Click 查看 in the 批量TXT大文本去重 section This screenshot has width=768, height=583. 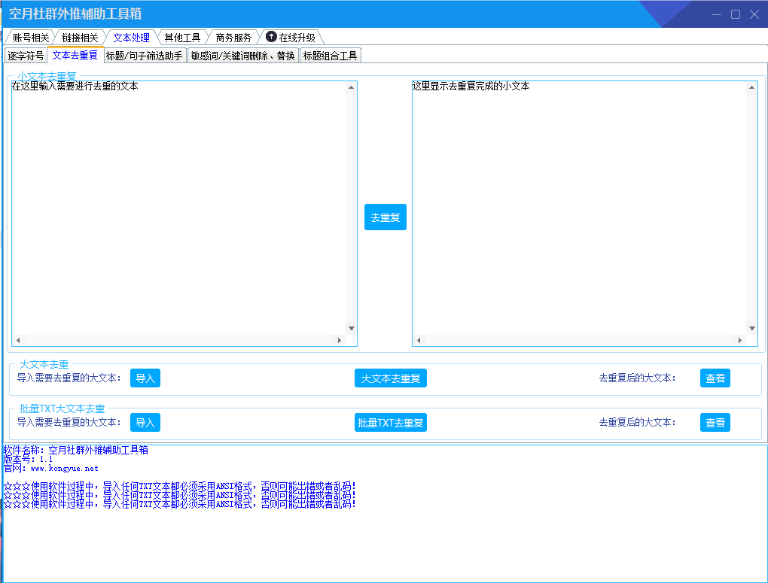tap(715, 423)
